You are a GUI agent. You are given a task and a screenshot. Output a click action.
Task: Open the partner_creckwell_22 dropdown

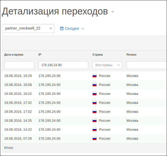[x=28, y=28]
